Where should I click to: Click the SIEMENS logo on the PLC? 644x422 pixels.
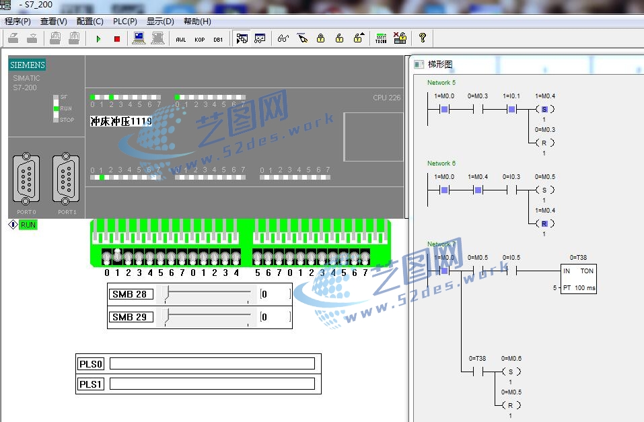28,65
